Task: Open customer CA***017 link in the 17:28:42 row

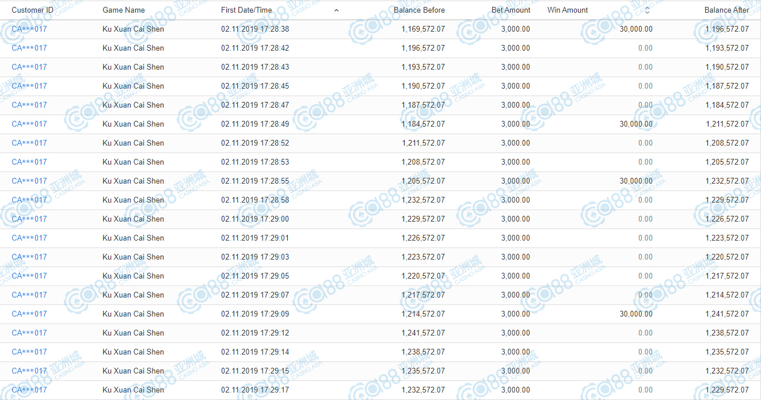Action: tap(29, 48)
